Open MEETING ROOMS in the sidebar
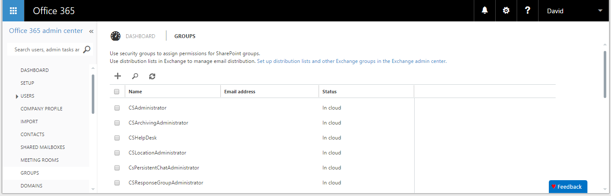The image size is (611, 196). [x=39, y=160]
